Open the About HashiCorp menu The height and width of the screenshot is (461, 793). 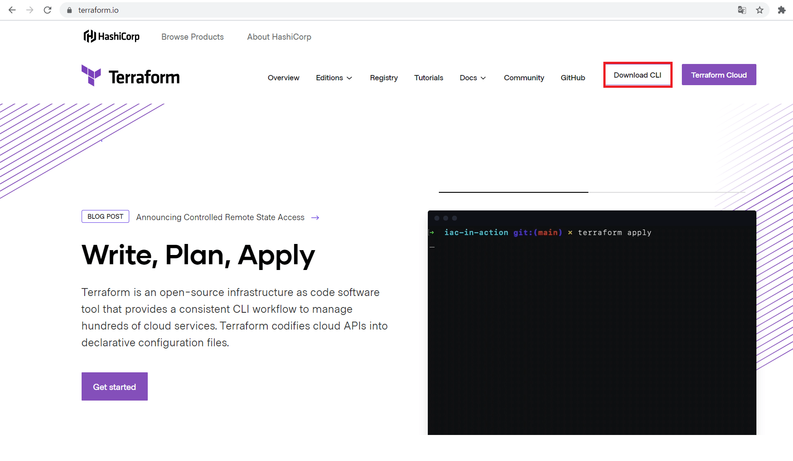(279, 37)
